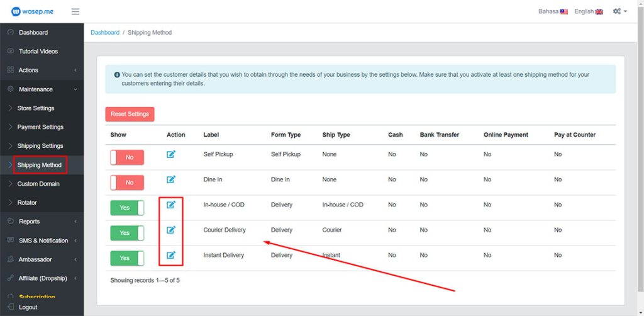Click the Reset Settings button
The height and width of the screenshot is (316, 644).
click(130, 114)
